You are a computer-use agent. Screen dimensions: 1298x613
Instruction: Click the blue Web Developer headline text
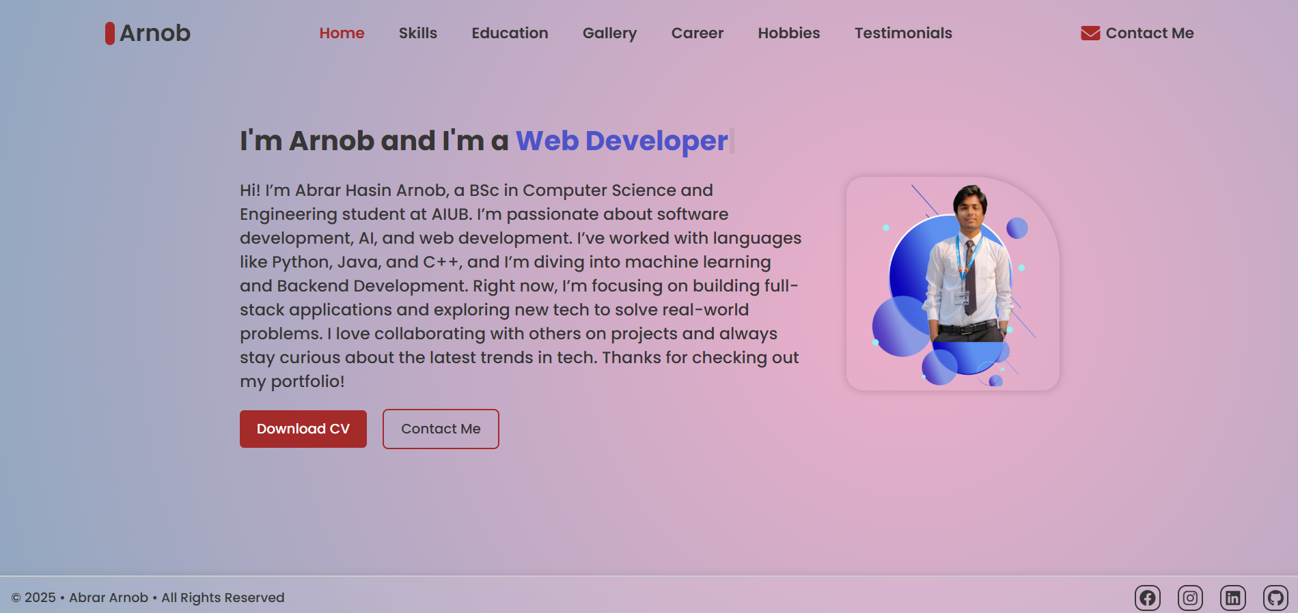621,141
